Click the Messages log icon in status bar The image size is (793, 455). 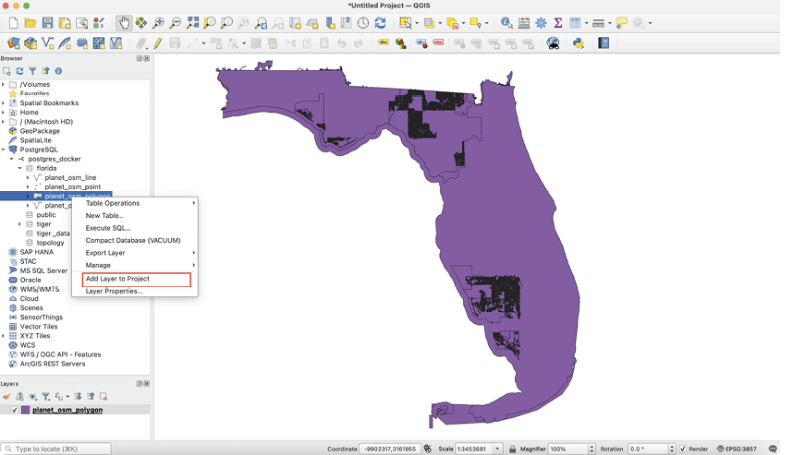773,449
